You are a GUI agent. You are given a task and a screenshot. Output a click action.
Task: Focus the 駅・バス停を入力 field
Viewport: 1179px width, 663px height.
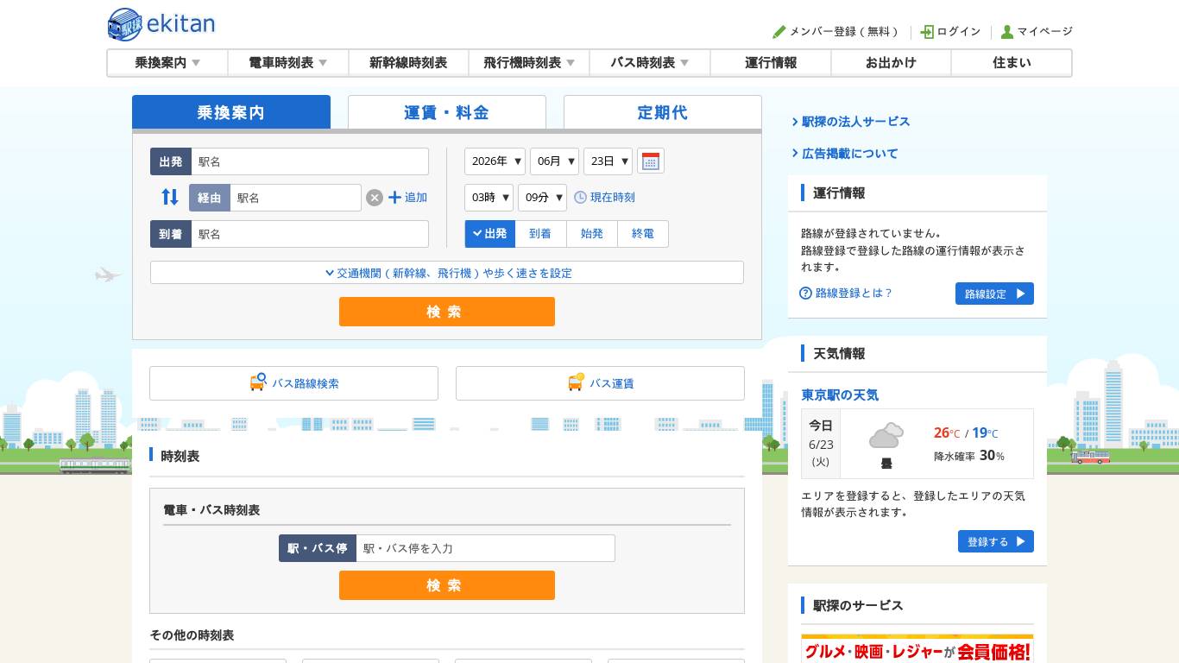(486, 548)
